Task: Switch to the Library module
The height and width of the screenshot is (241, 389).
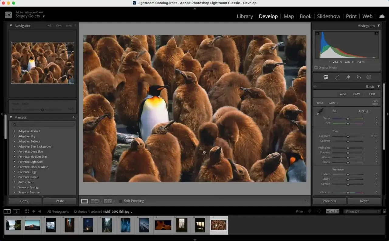Action: coord(245,16)
